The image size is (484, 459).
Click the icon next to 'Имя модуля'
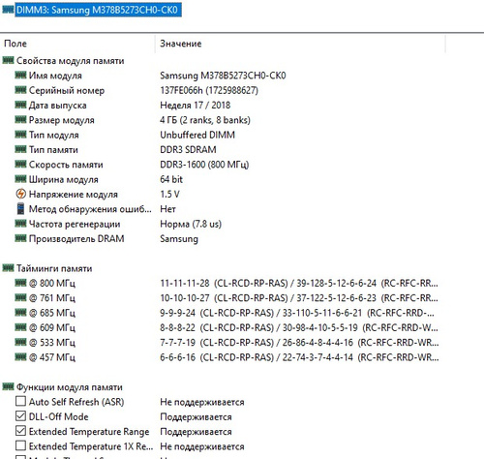[x=20, y=75]
